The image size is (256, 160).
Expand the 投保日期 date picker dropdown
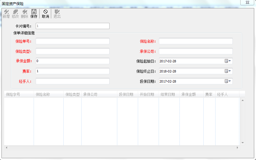tap(228, 81)
